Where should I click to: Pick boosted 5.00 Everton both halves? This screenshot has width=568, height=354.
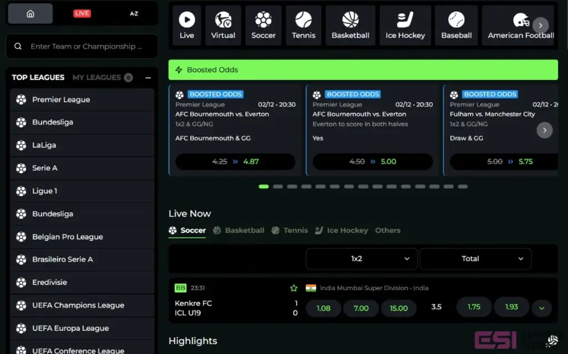[x=373, y=161]
